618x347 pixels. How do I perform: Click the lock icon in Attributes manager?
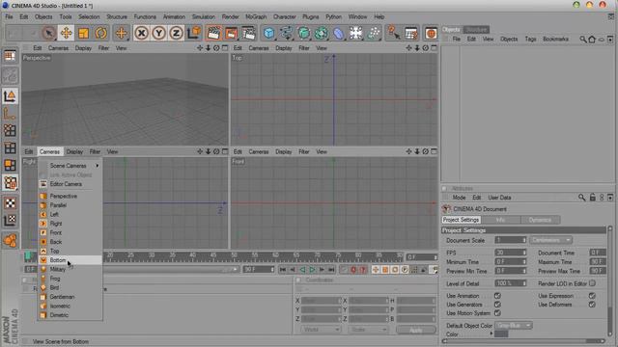point(592,198)
